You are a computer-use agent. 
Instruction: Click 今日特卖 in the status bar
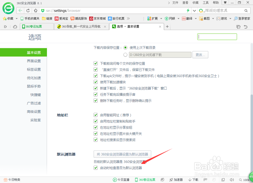click(12, 180)
